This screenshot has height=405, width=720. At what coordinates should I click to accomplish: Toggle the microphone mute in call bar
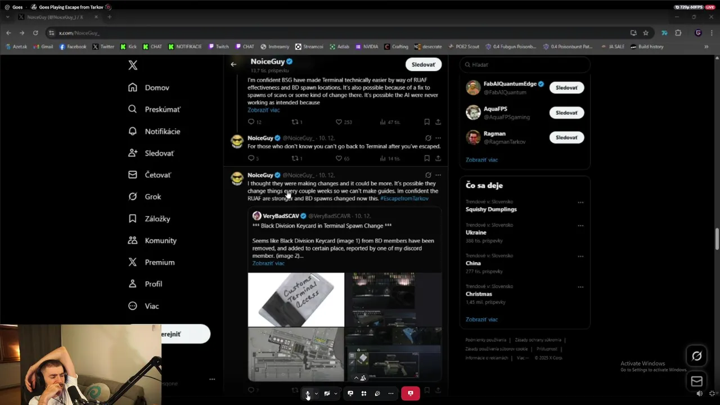(x=307, y=393)
